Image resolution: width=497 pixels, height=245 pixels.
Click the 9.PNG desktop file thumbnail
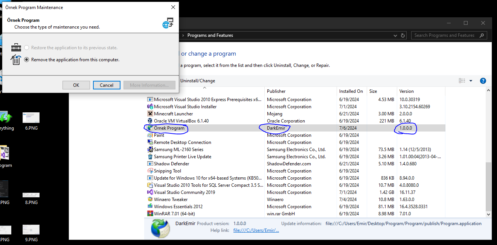31,230
